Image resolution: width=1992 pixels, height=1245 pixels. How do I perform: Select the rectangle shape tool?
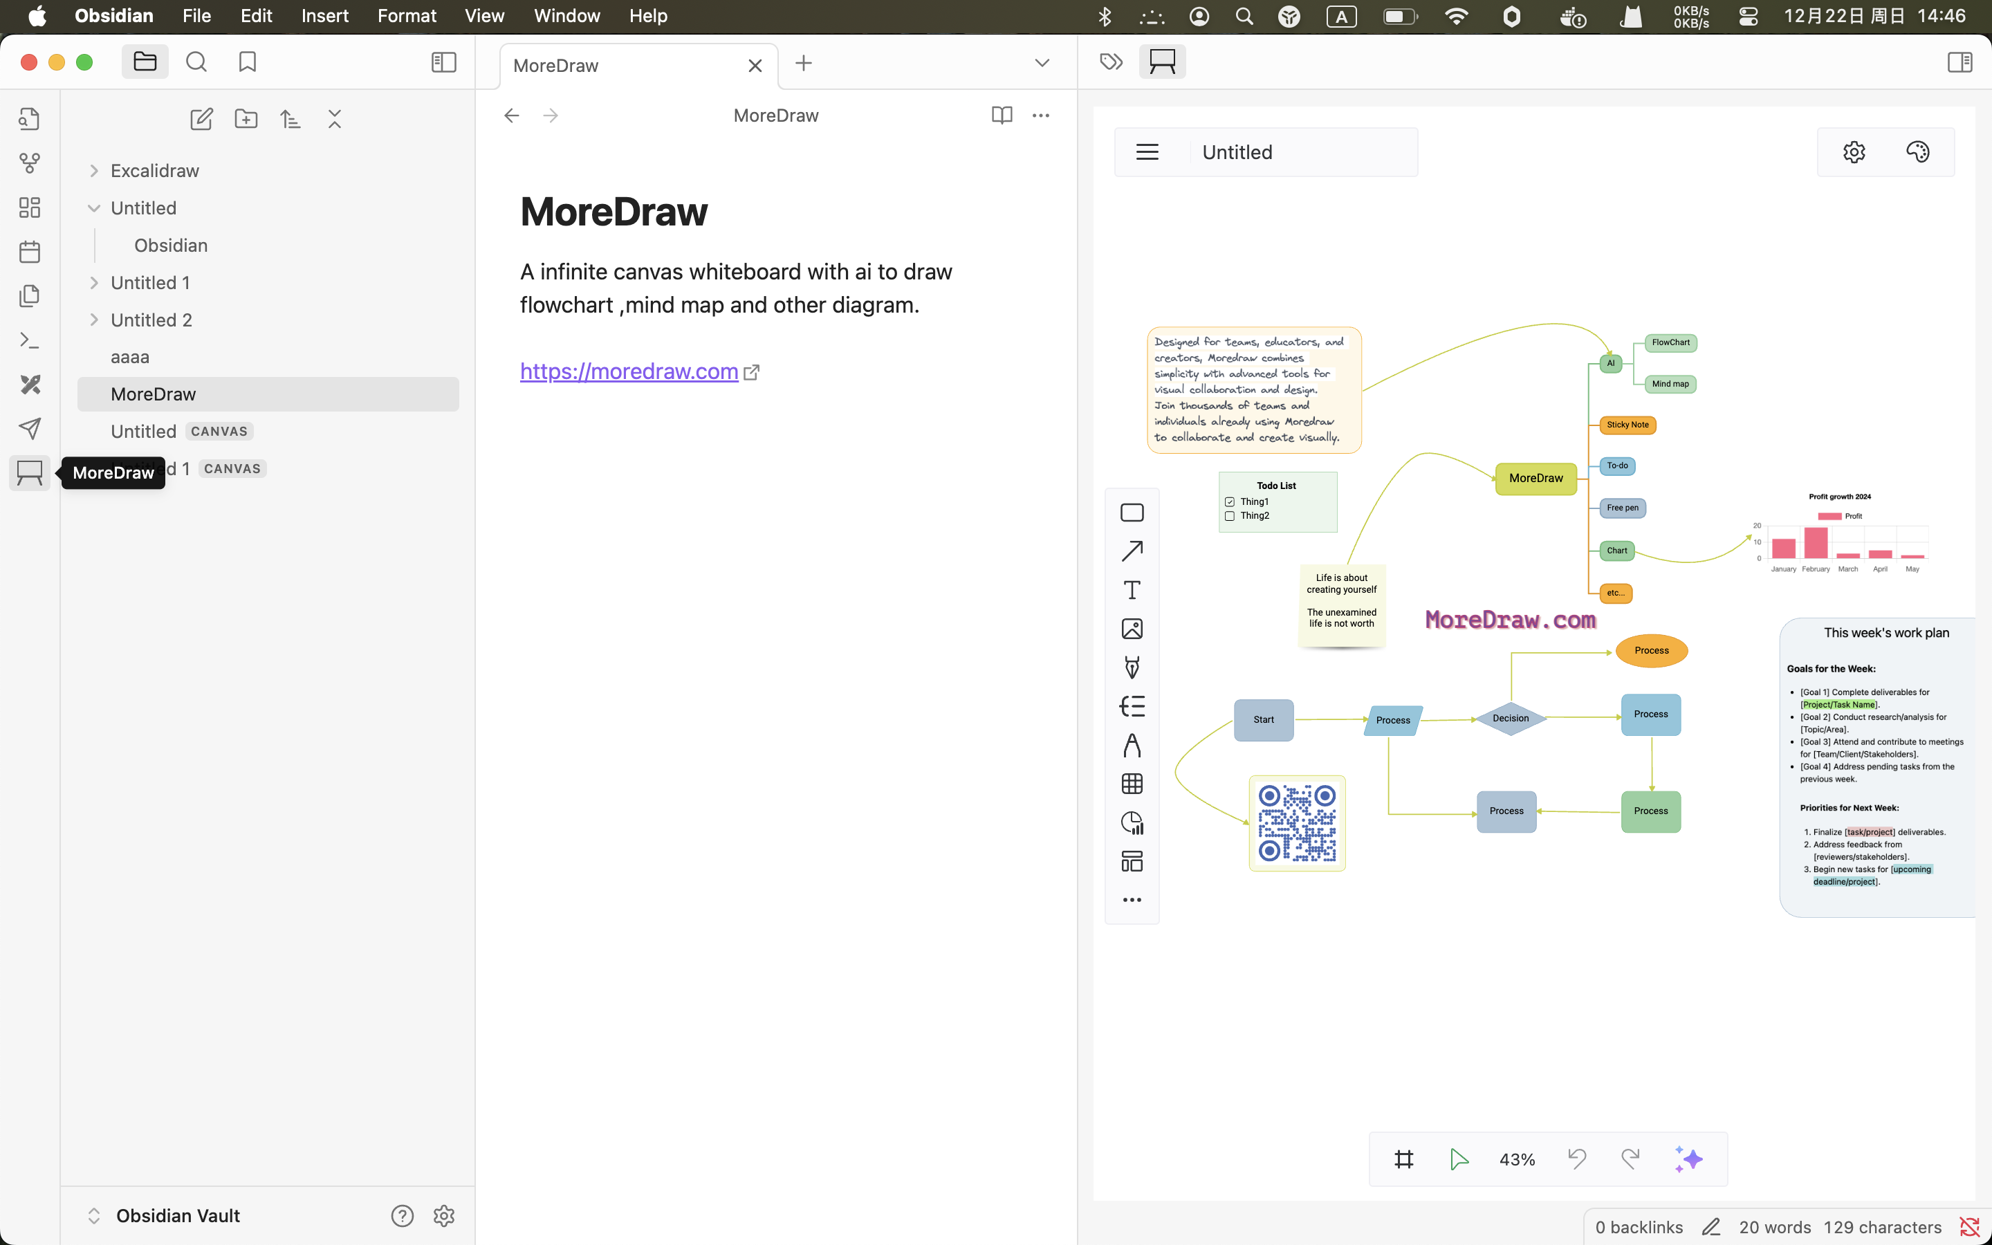tap(1132, 513)
